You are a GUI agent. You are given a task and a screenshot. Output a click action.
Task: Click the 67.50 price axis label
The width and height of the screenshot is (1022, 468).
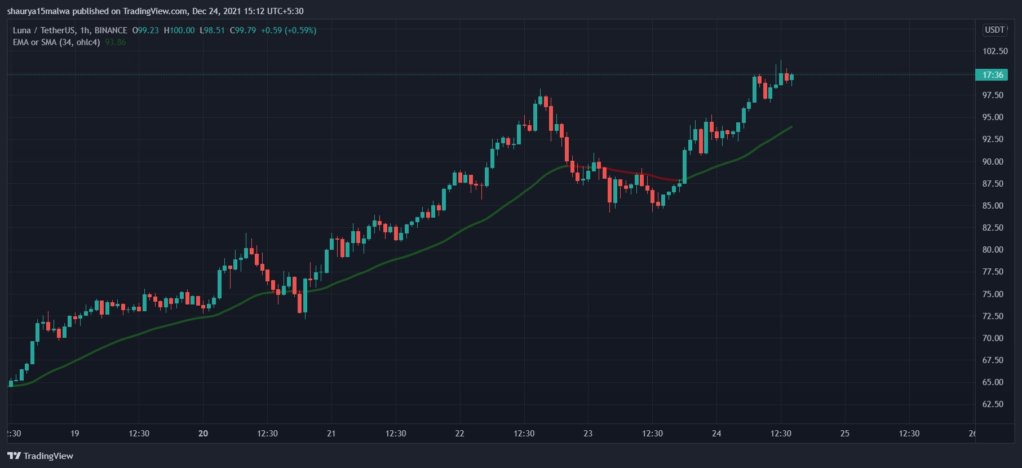point(993,360)
